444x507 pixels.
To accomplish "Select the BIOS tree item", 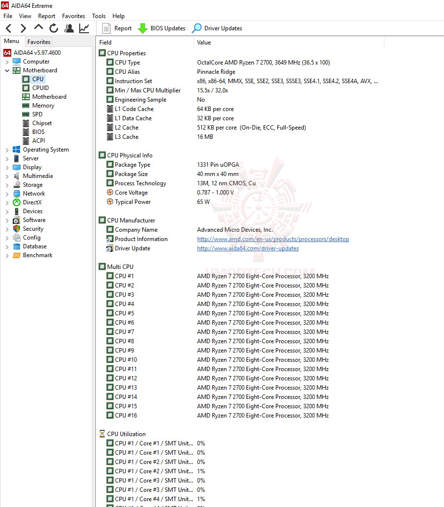I will pyautogui.click(x=39, y=132).
